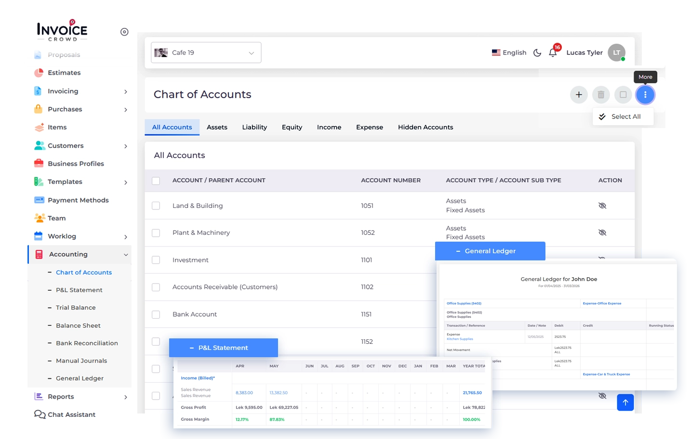The width and height of the screenshot is (690, 439).
Task: Hide the Land & Building account
Action: (x=602, y=206)
